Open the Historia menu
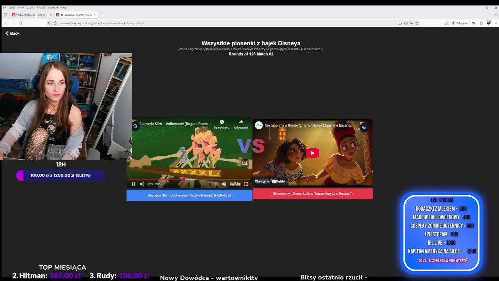The image size is (499, 281). point(30,7)
